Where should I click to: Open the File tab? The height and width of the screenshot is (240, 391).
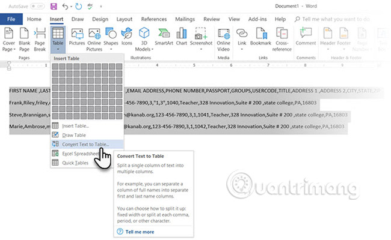11,19
